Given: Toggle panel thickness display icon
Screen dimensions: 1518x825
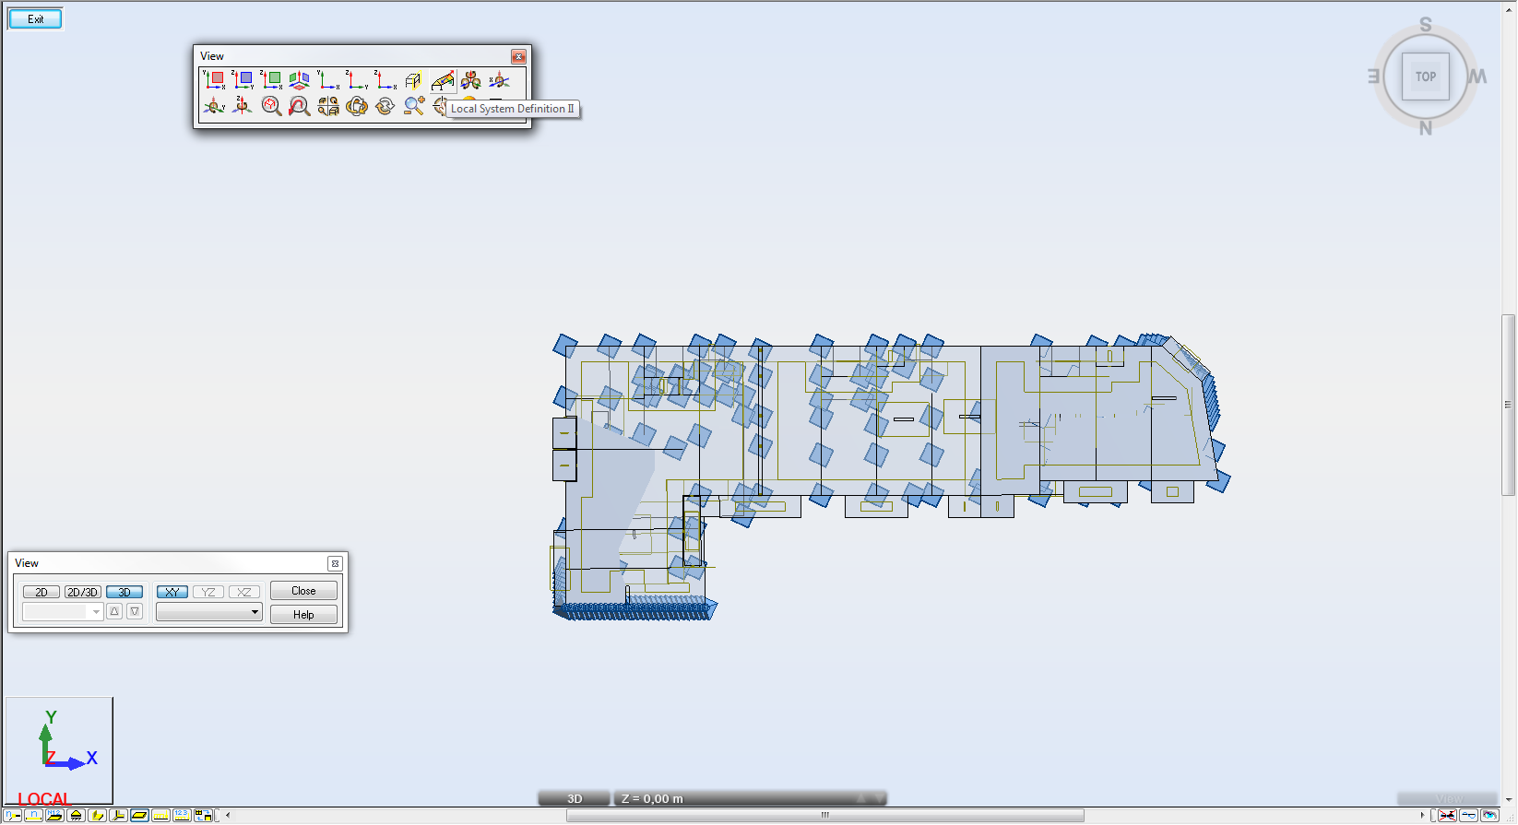Looking at the screenshot, I should 140,815.
